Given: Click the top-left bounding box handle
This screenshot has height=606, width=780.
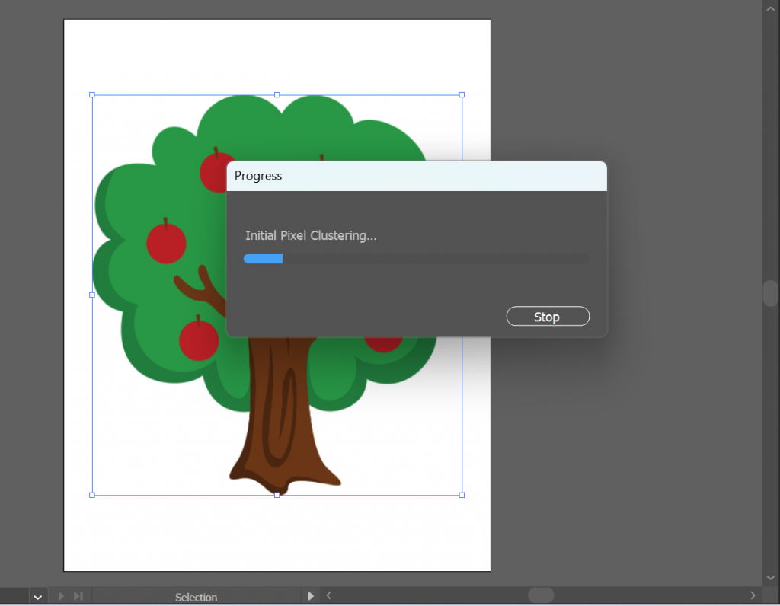Looking at the screenshot, I should 92,95.
